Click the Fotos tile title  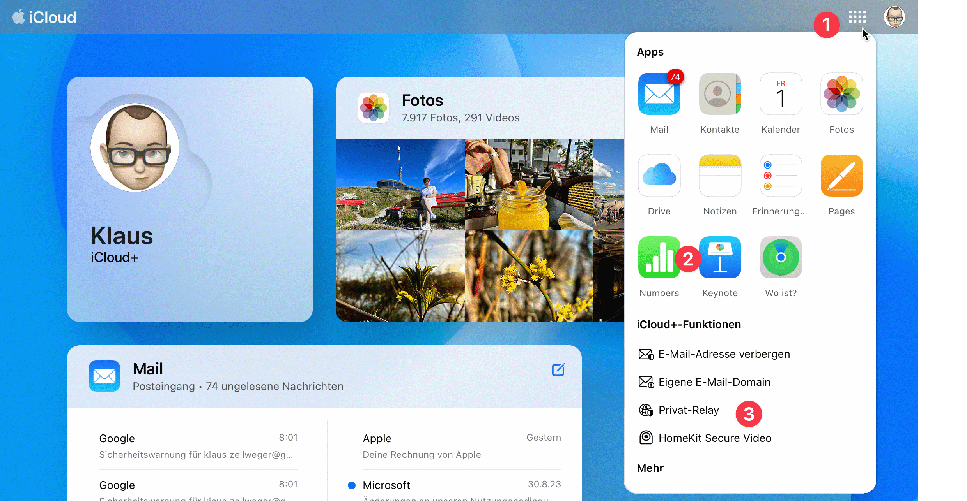click(422, 100)
